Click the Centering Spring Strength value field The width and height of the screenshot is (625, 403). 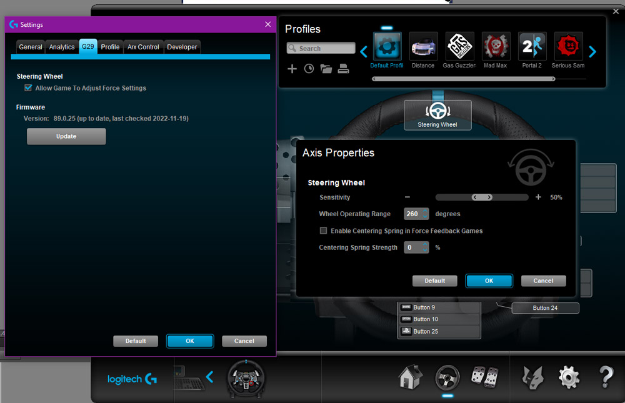(413, 247)
